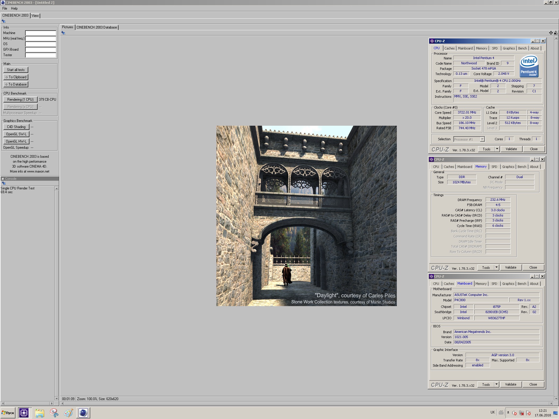Open the Help menu
559x419 pixels.
pos(14,8)
